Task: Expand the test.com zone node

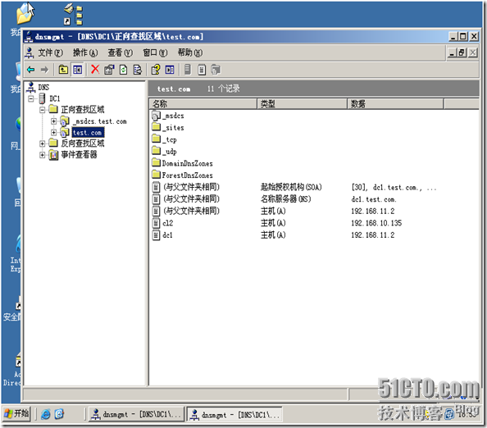Action: pyautogui.click(x=54, y=133)
